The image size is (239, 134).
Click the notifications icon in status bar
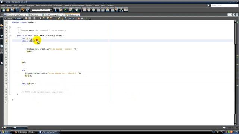pyautogui.click(x=224, y=128)
